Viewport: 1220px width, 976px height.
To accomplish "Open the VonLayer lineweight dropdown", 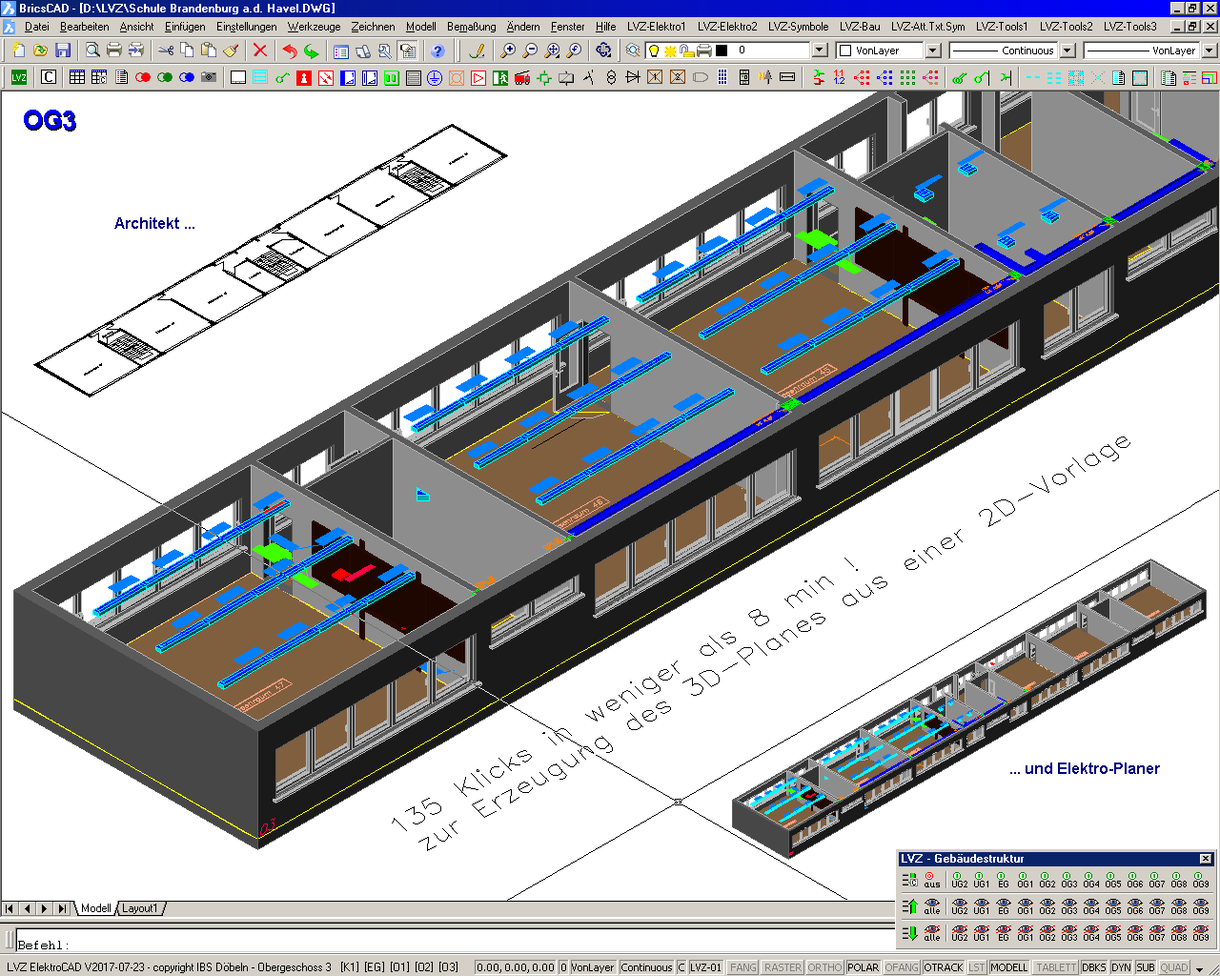I will tap(1210, 50).
